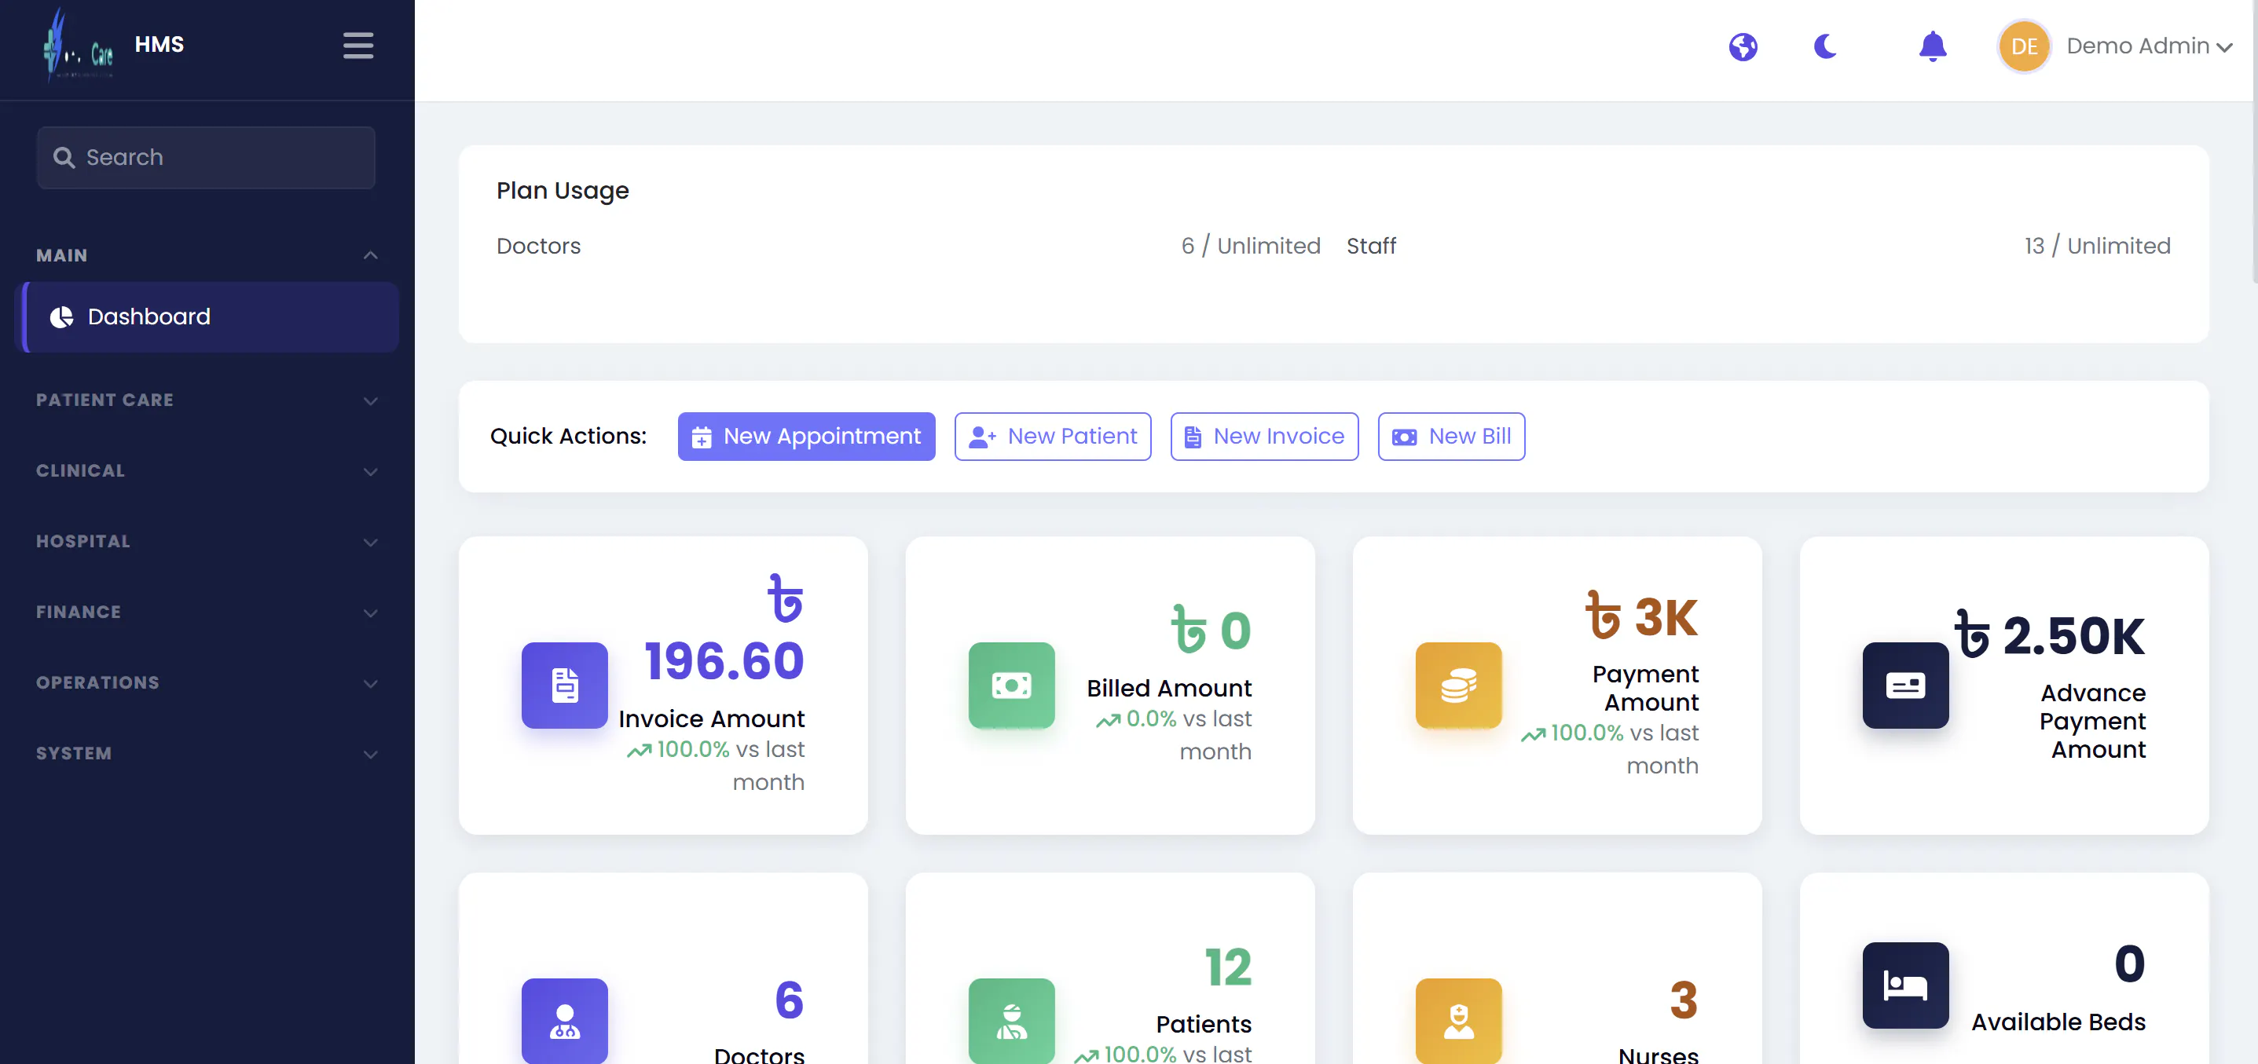This screenshot has width=2258, height=1064.
Task: Click the Nurses card icon
Action: tap(1458, 1021)
